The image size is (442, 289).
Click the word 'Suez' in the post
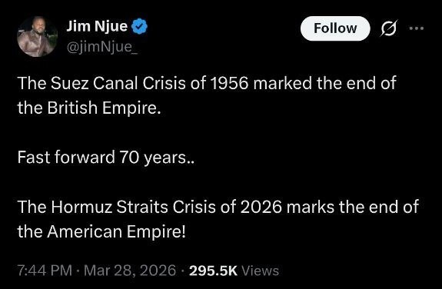tap(70, 84)
